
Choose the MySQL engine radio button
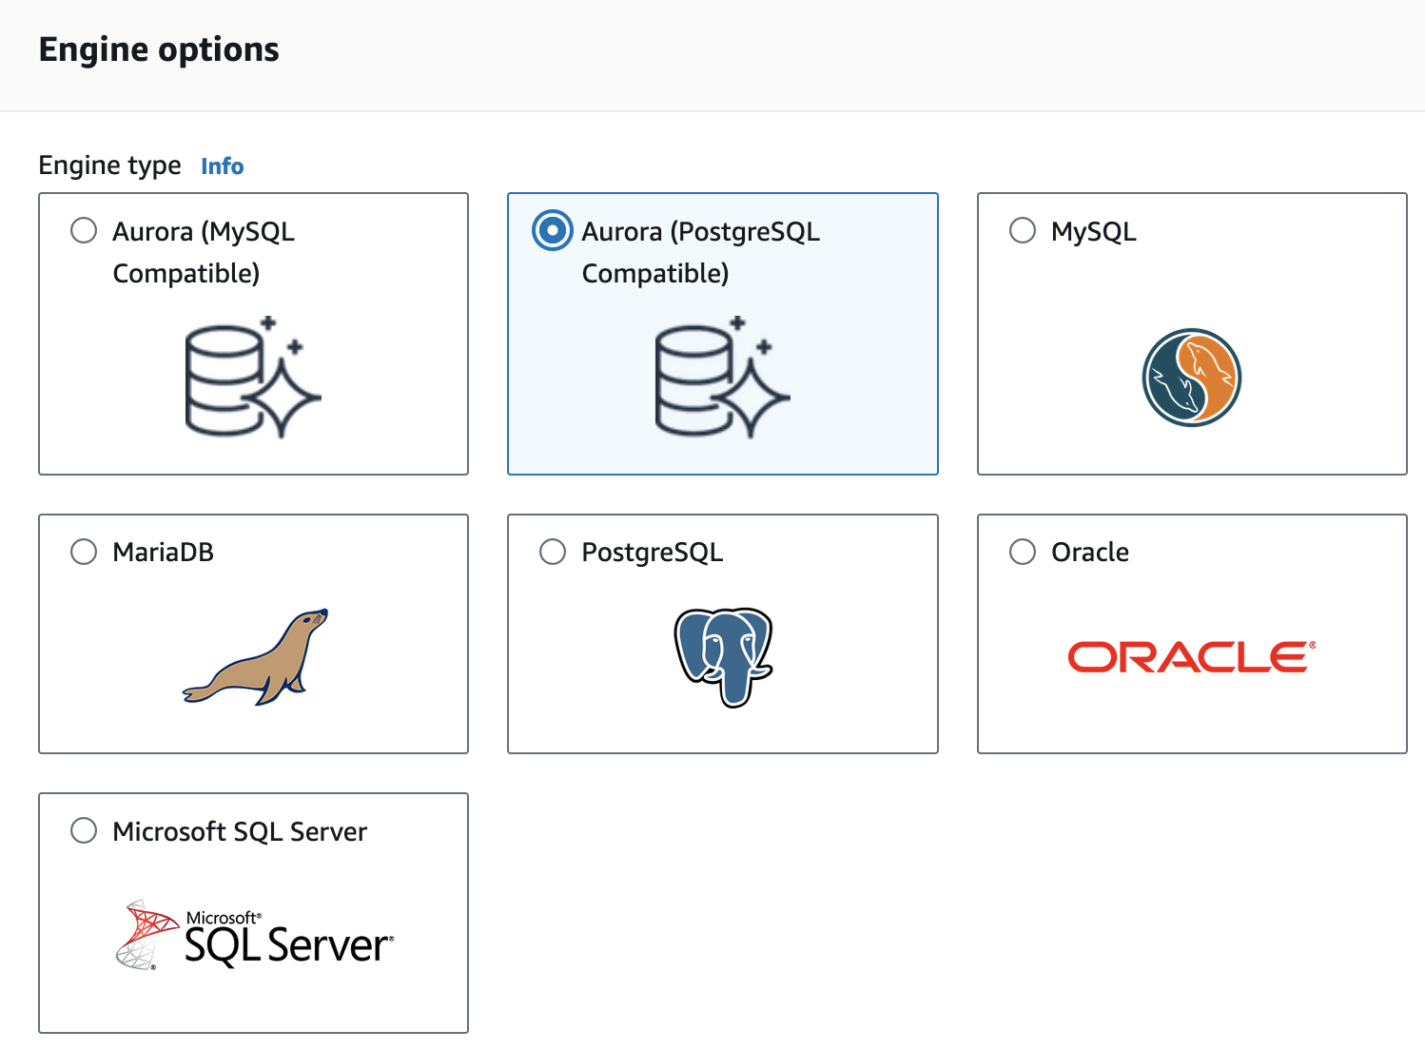[1023, 231]
